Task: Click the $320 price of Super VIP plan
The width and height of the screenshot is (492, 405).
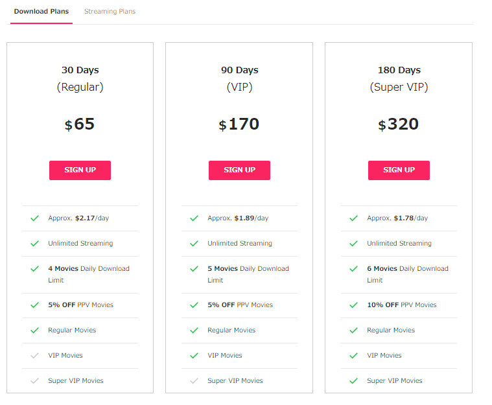Action: click(398, 124)
